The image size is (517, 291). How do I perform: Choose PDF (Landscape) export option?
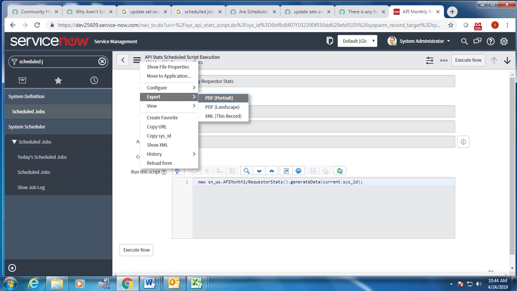[223, 107]
